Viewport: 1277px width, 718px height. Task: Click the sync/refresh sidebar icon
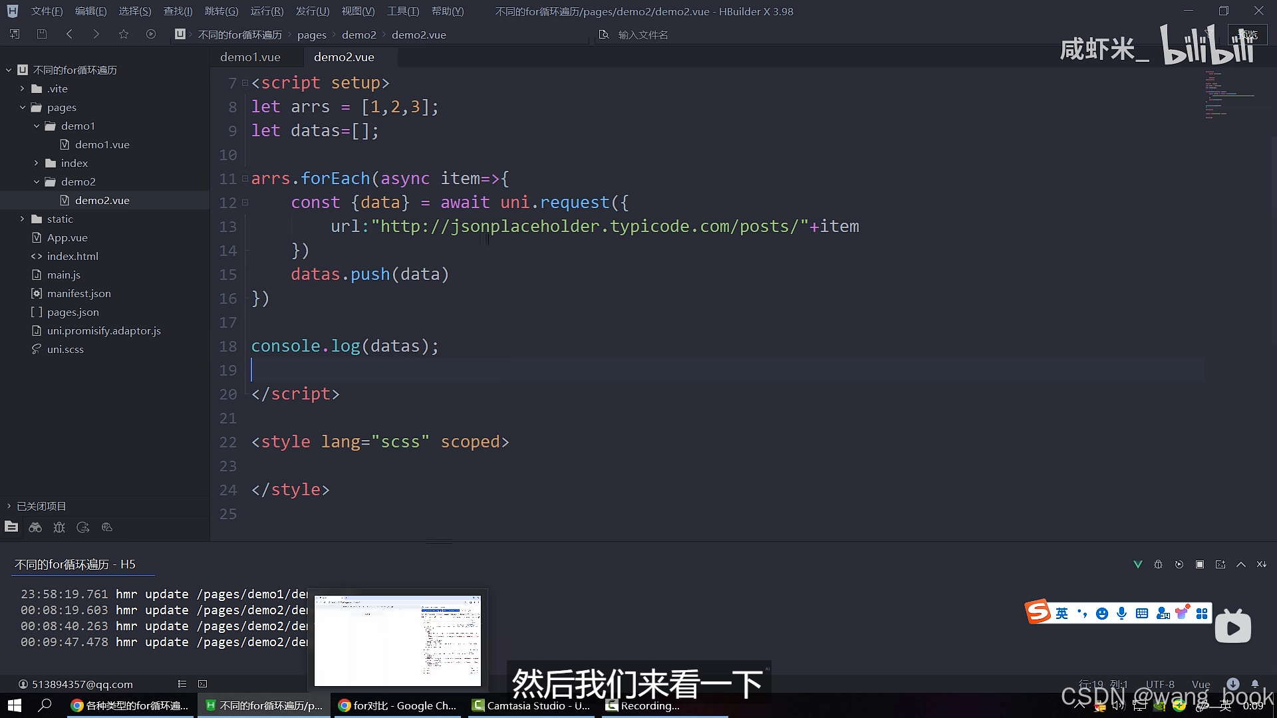[x=83, y=527]
